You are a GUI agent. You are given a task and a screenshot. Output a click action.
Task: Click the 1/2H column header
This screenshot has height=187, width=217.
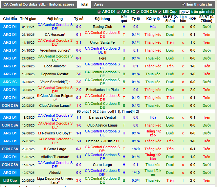coord(193,19)
